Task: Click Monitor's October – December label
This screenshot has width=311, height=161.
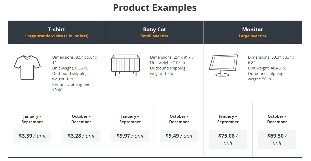Action: (x=277, y=119)
